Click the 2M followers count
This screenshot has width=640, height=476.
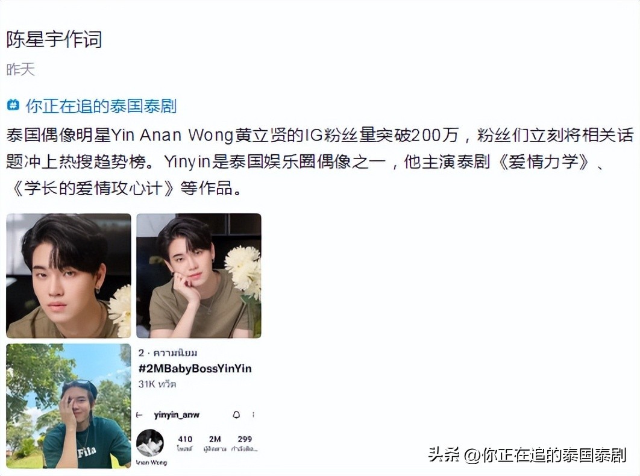pos(215,443)
